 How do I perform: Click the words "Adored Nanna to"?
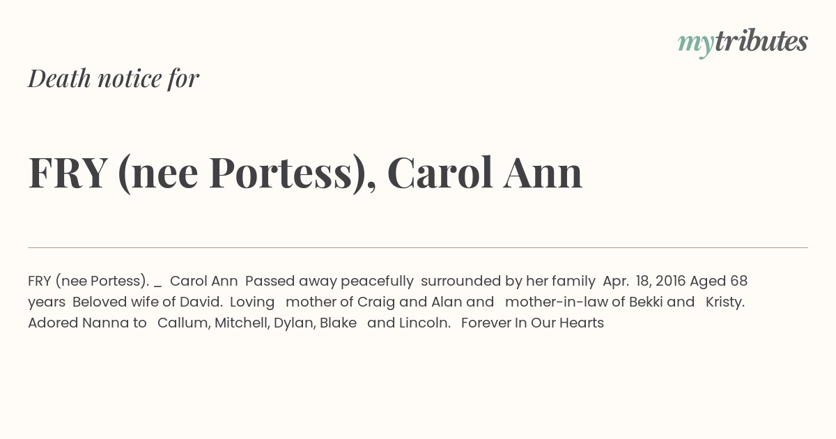click(x=87, y=323)
